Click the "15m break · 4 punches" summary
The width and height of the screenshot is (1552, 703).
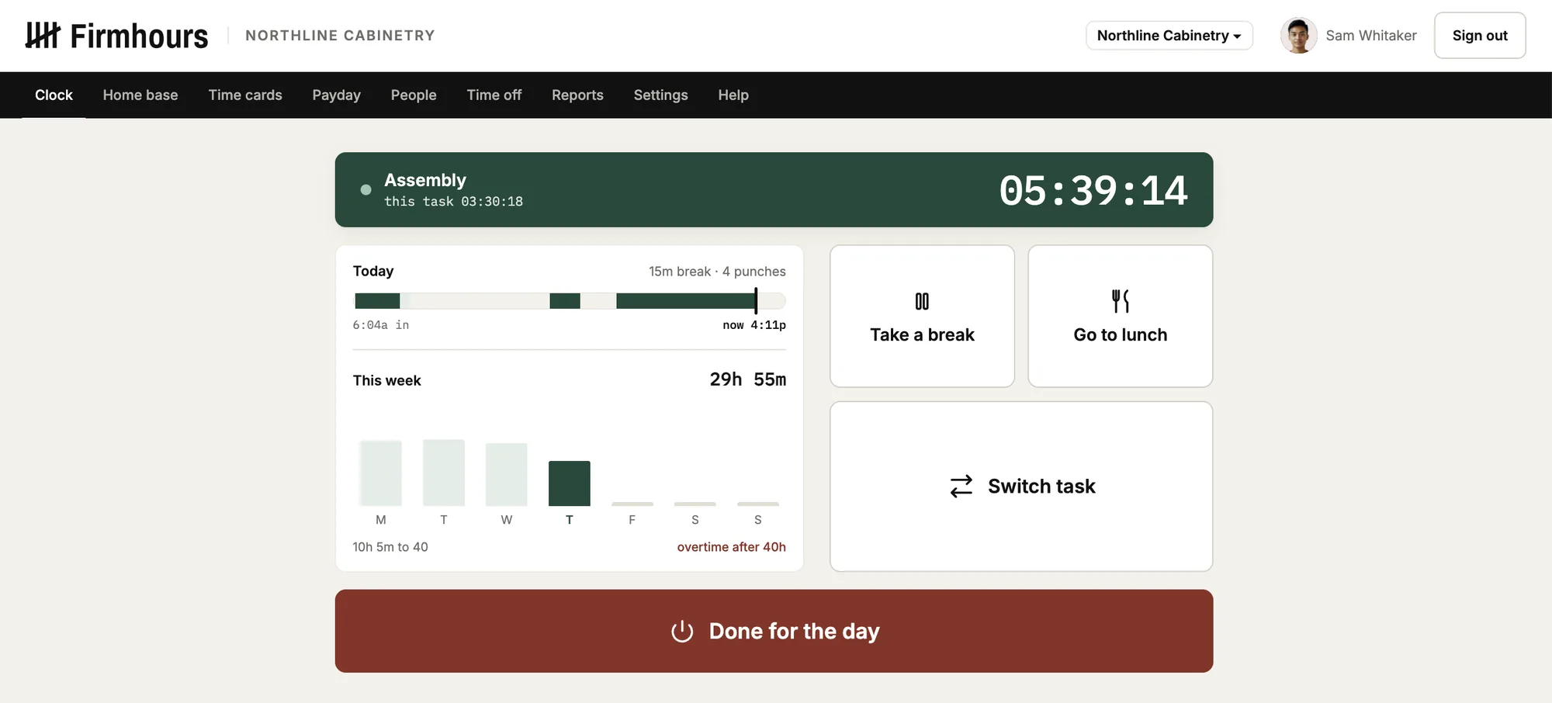(x=717, y=272)
